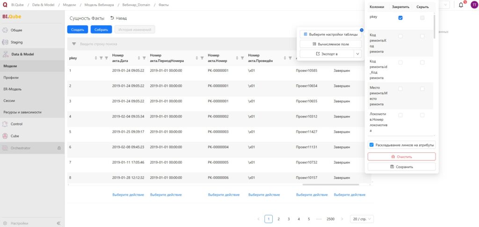Sort by Номер акта.ПериодНомера column
479x227 pixels.
(x=197, y=58)
